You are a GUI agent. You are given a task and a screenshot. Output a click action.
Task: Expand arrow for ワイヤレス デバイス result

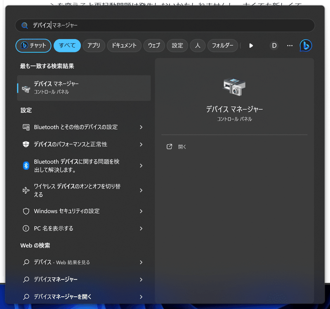point(141,190)
